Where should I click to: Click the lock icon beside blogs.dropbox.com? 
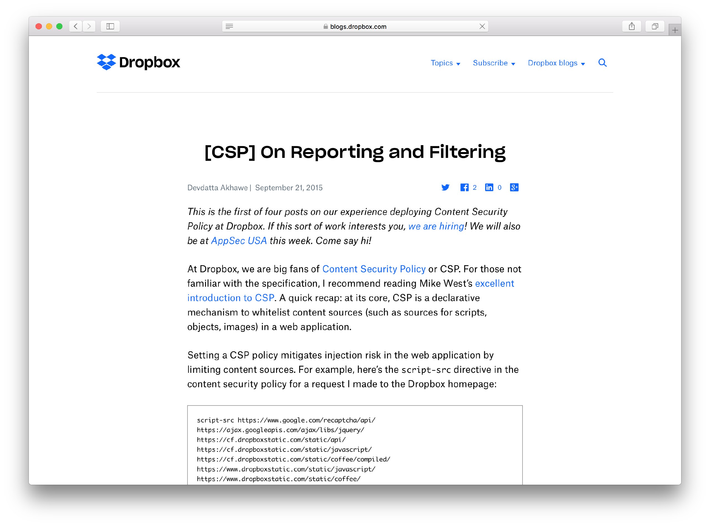tap(326, 26)
